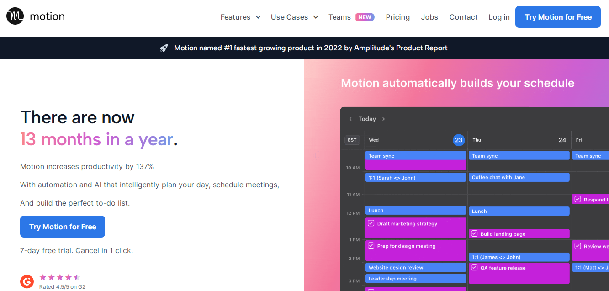The image size is (609, 291).
Task: Click the EST timezone badge
Action: click(352, 140)
